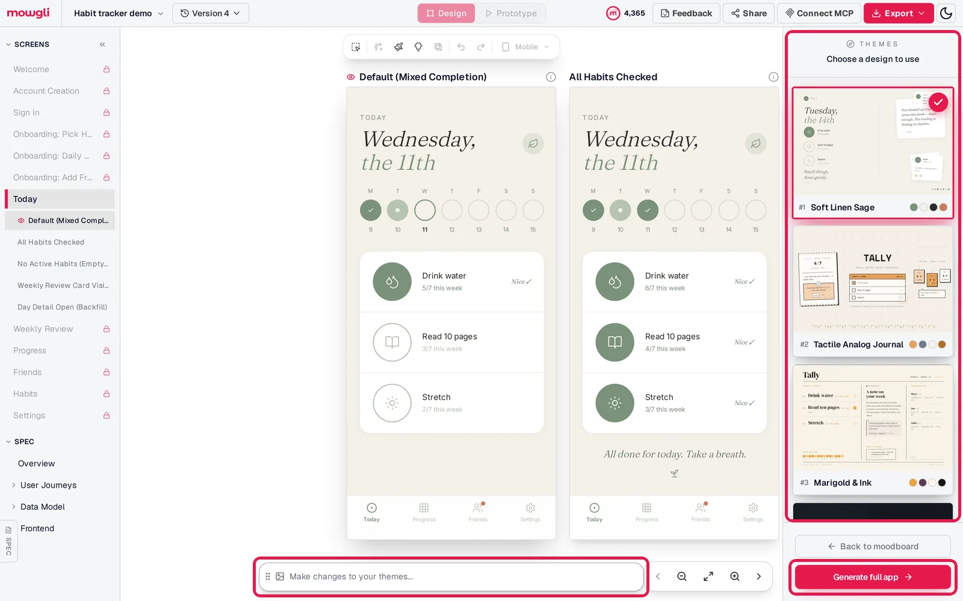
Task: Toggle dark mode moon icon
Action: (x=946, y=13)
